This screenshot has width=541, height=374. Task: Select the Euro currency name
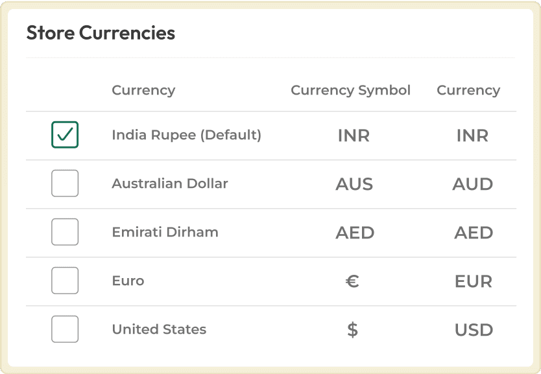click(x=128, y=281)
